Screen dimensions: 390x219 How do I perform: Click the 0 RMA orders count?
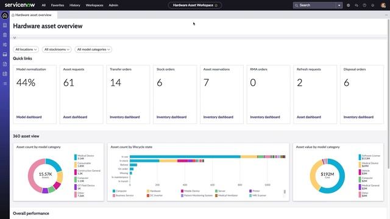[x=253, y=83]
